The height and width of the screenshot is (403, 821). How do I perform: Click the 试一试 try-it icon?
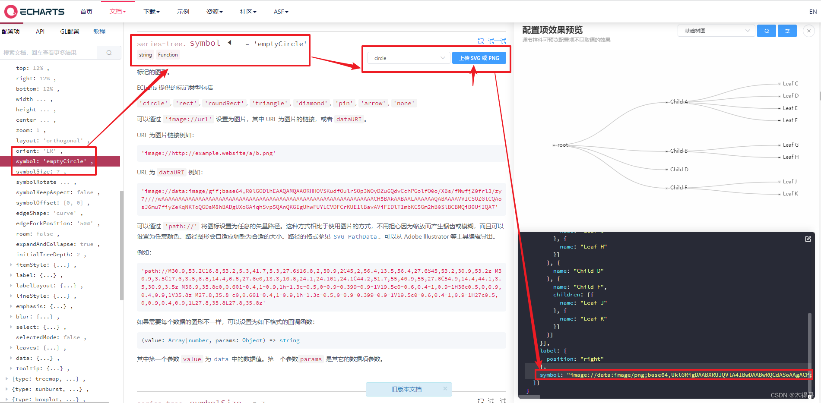481,41
